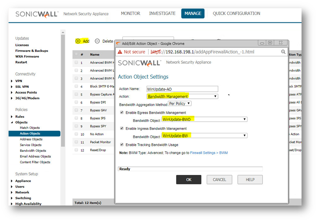Open the INVESTIGATE tab
The height and width of the screenshot is (222, 318).
coord(162,13)
